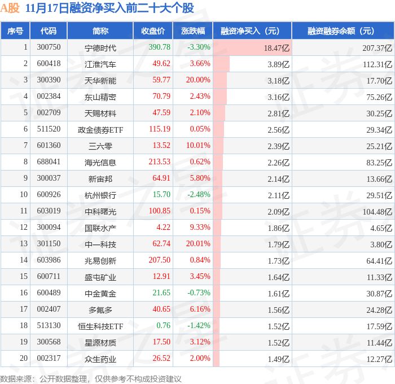395x384 pixels.
Task: Click the 18.47亿 net purchase value
Action: 276,48
